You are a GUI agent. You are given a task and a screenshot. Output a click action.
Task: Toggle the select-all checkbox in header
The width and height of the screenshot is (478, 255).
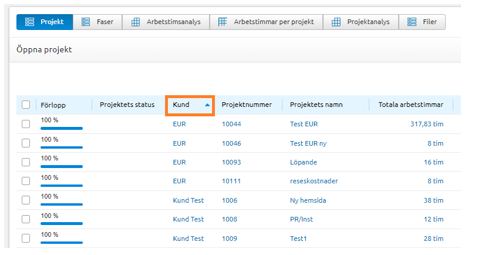(26, 105)
